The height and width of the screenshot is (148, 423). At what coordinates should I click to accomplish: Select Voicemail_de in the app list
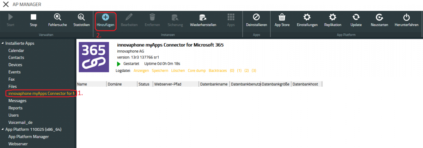click(x=20, y=122)
